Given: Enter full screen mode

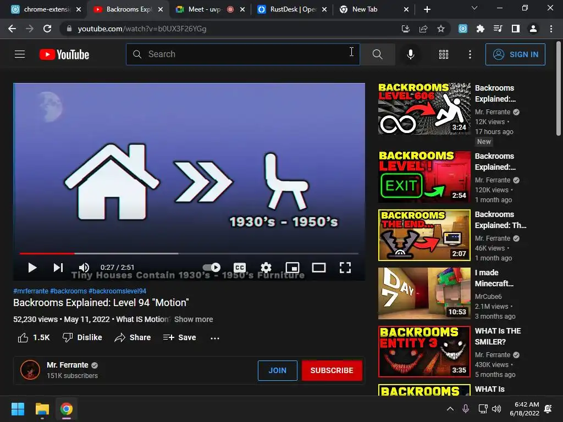Looking at the screenshot, I should point(345,268).
